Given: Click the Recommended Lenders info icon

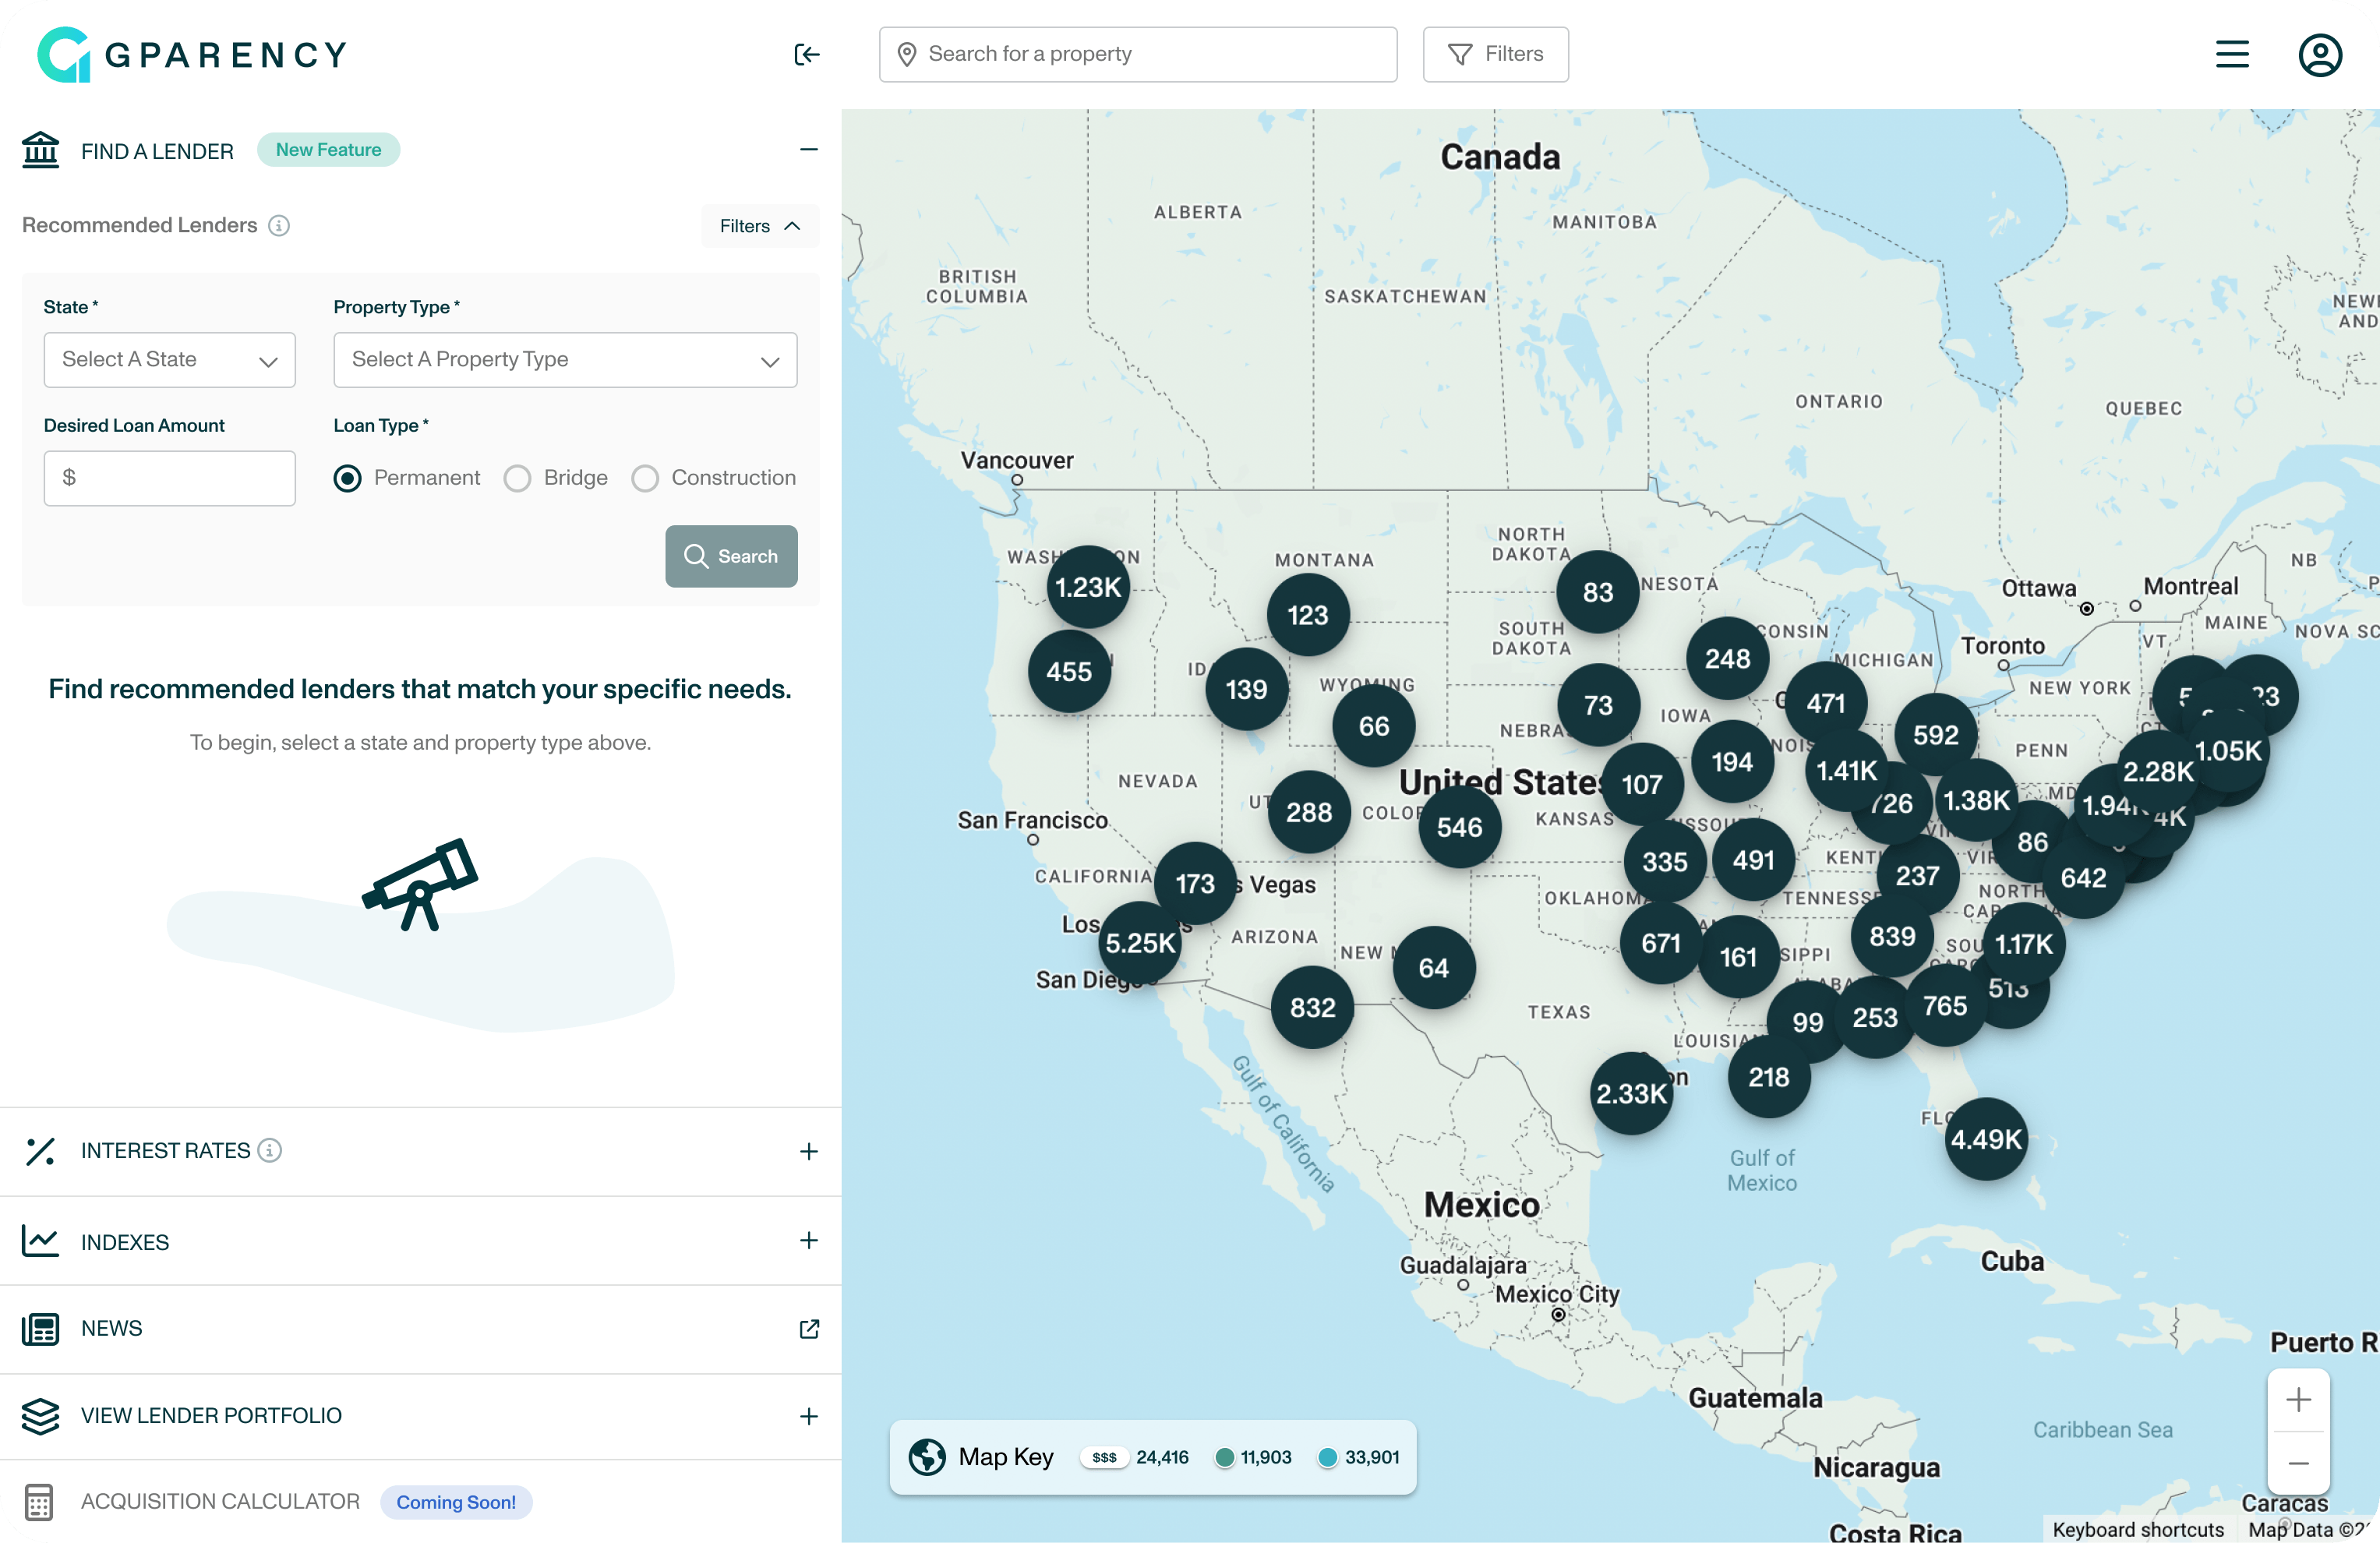Looking at the screenshot, I should [279, 226].
